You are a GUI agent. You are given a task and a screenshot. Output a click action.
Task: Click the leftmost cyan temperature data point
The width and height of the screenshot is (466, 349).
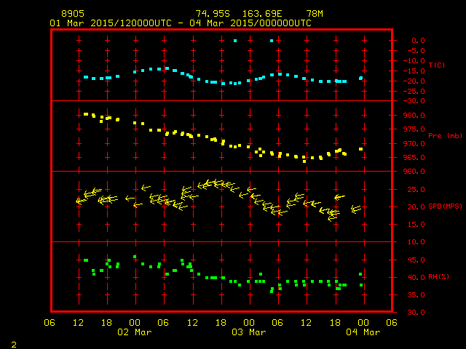click(86, 77)
